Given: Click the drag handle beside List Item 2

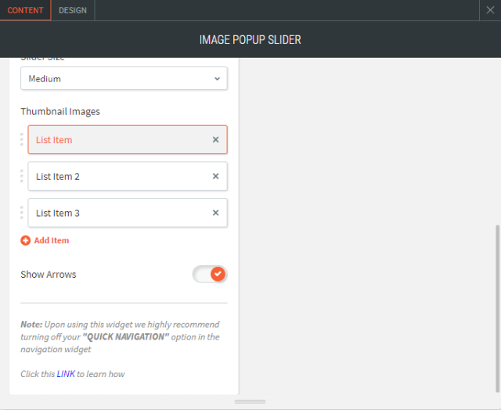Looking at the screenshot, I should [22, 177].
